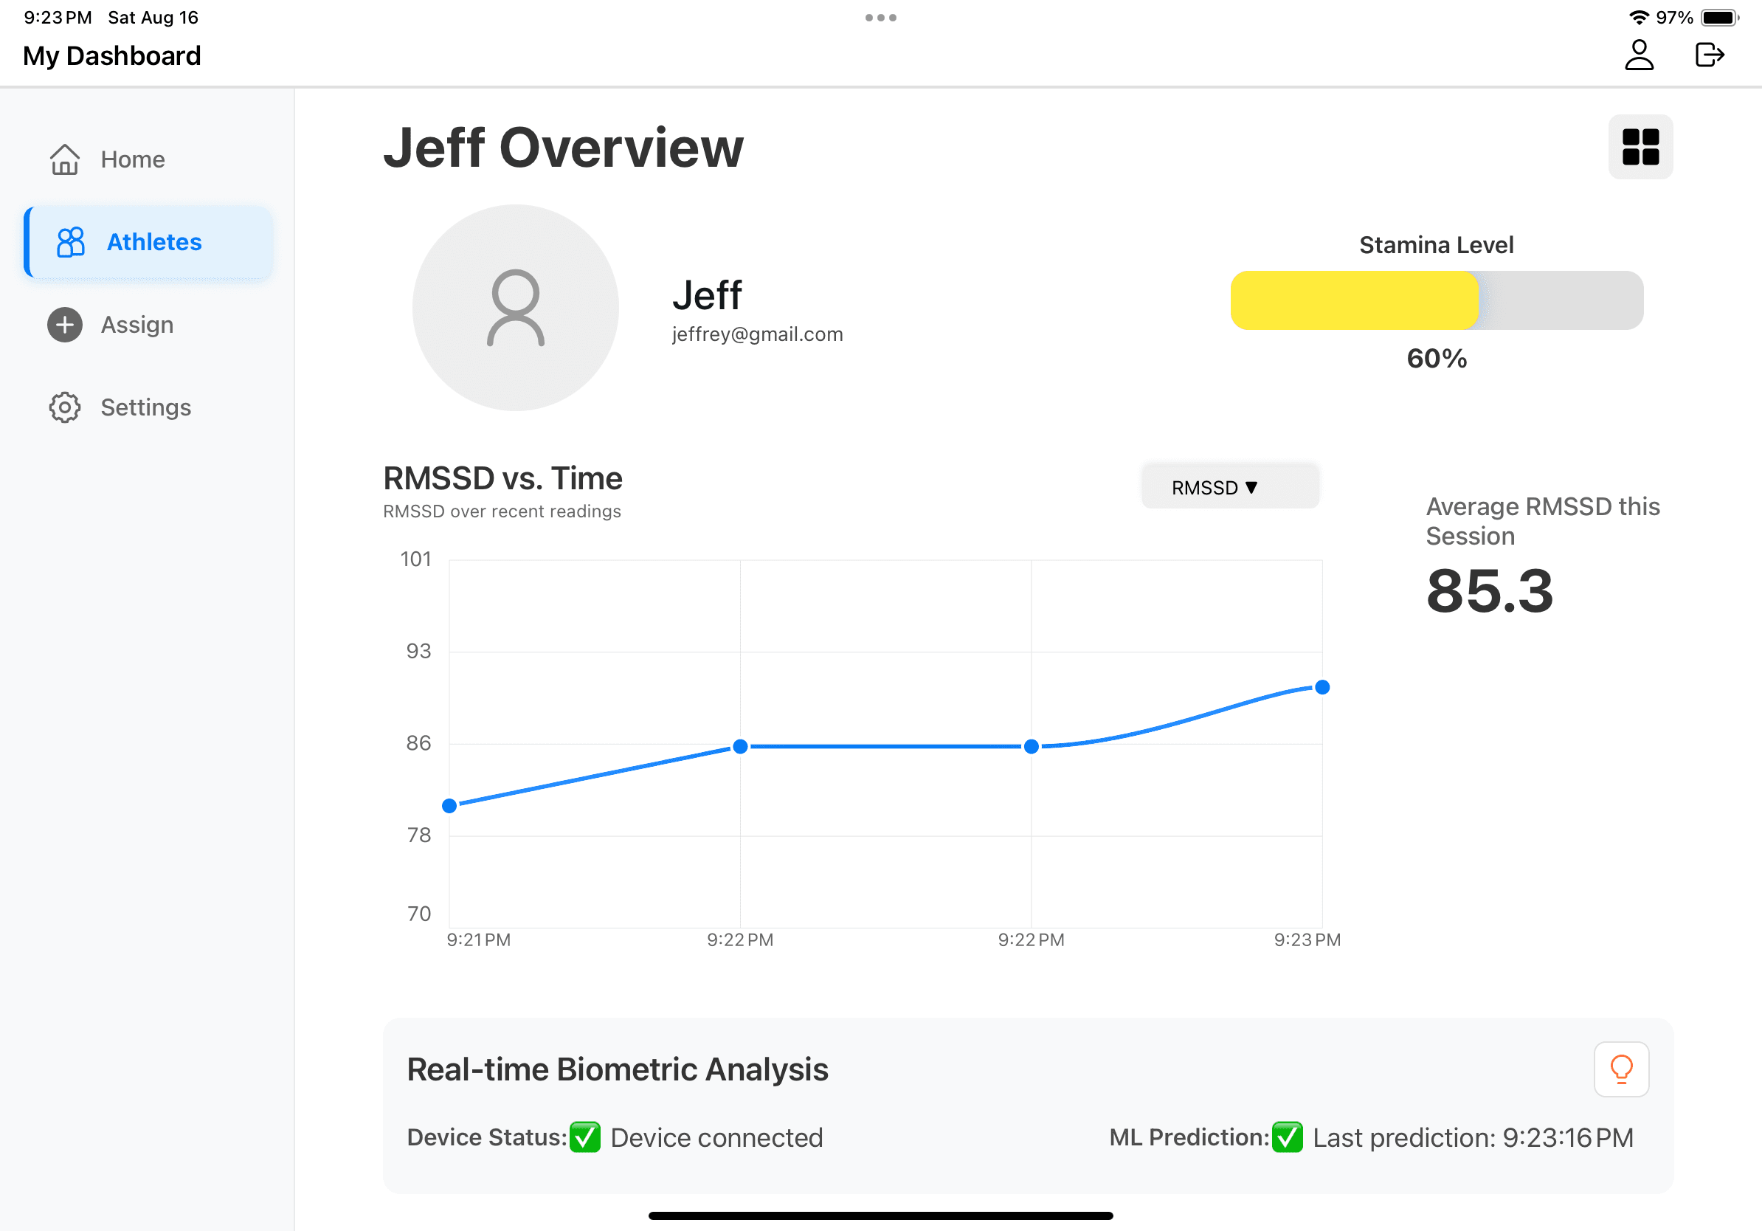Tap the lightbulb insights icon

[x=1621, y=1069]
